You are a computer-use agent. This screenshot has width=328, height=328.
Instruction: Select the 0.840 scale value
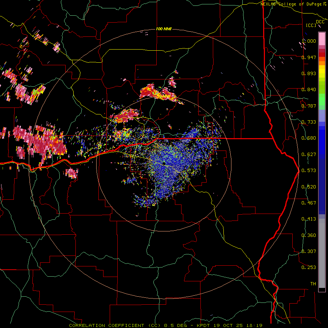pyautogui.click(x=309, y=90)
